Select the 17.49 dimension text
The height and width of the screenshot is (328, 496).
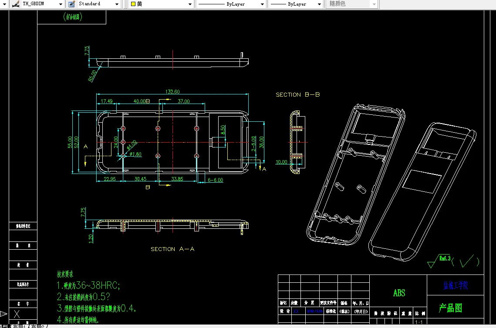coord(107,101)
